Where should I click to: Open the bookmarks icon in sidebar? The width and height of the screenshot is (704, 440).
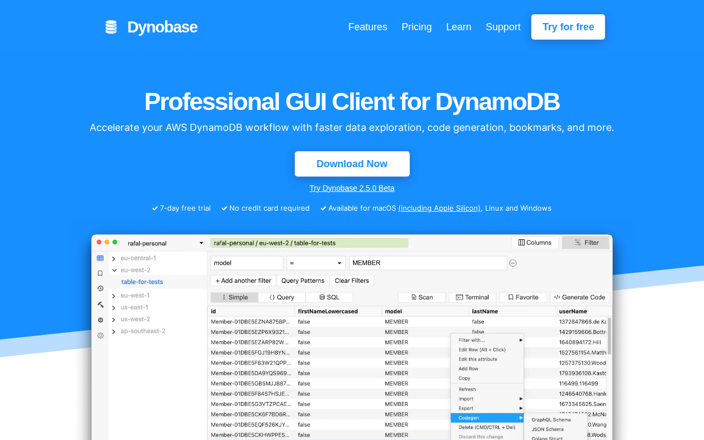pyautogui.click(x=100, y=273)
